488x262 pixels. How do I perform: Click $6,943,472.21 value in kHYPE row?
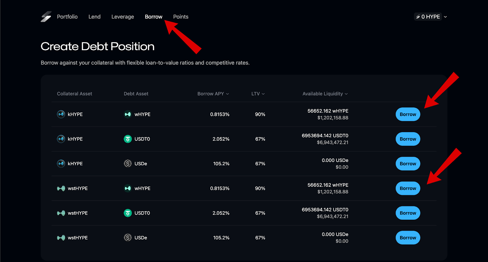[x=332, y=142]
